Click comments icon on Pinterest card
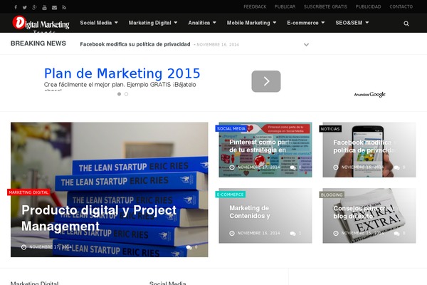Viewport: 427px width, 285px height. tap(293, 167)
